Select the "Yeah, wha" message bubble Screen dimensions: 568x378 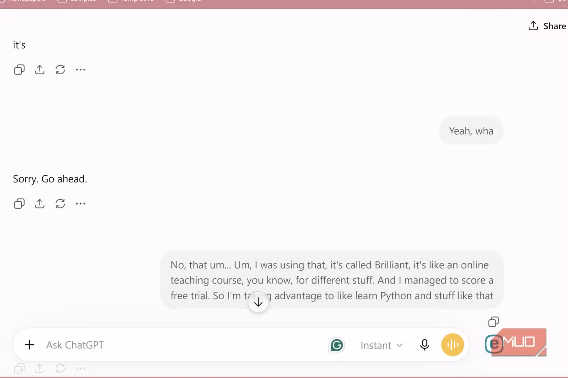pyautogui.click(x=471, y=131)
